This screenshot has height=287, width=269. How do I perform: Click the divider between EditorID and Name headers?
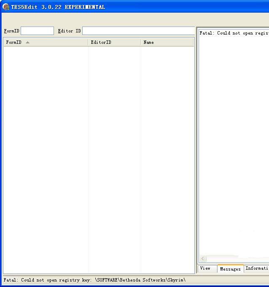pyautogui.click(x=141, y=42)
